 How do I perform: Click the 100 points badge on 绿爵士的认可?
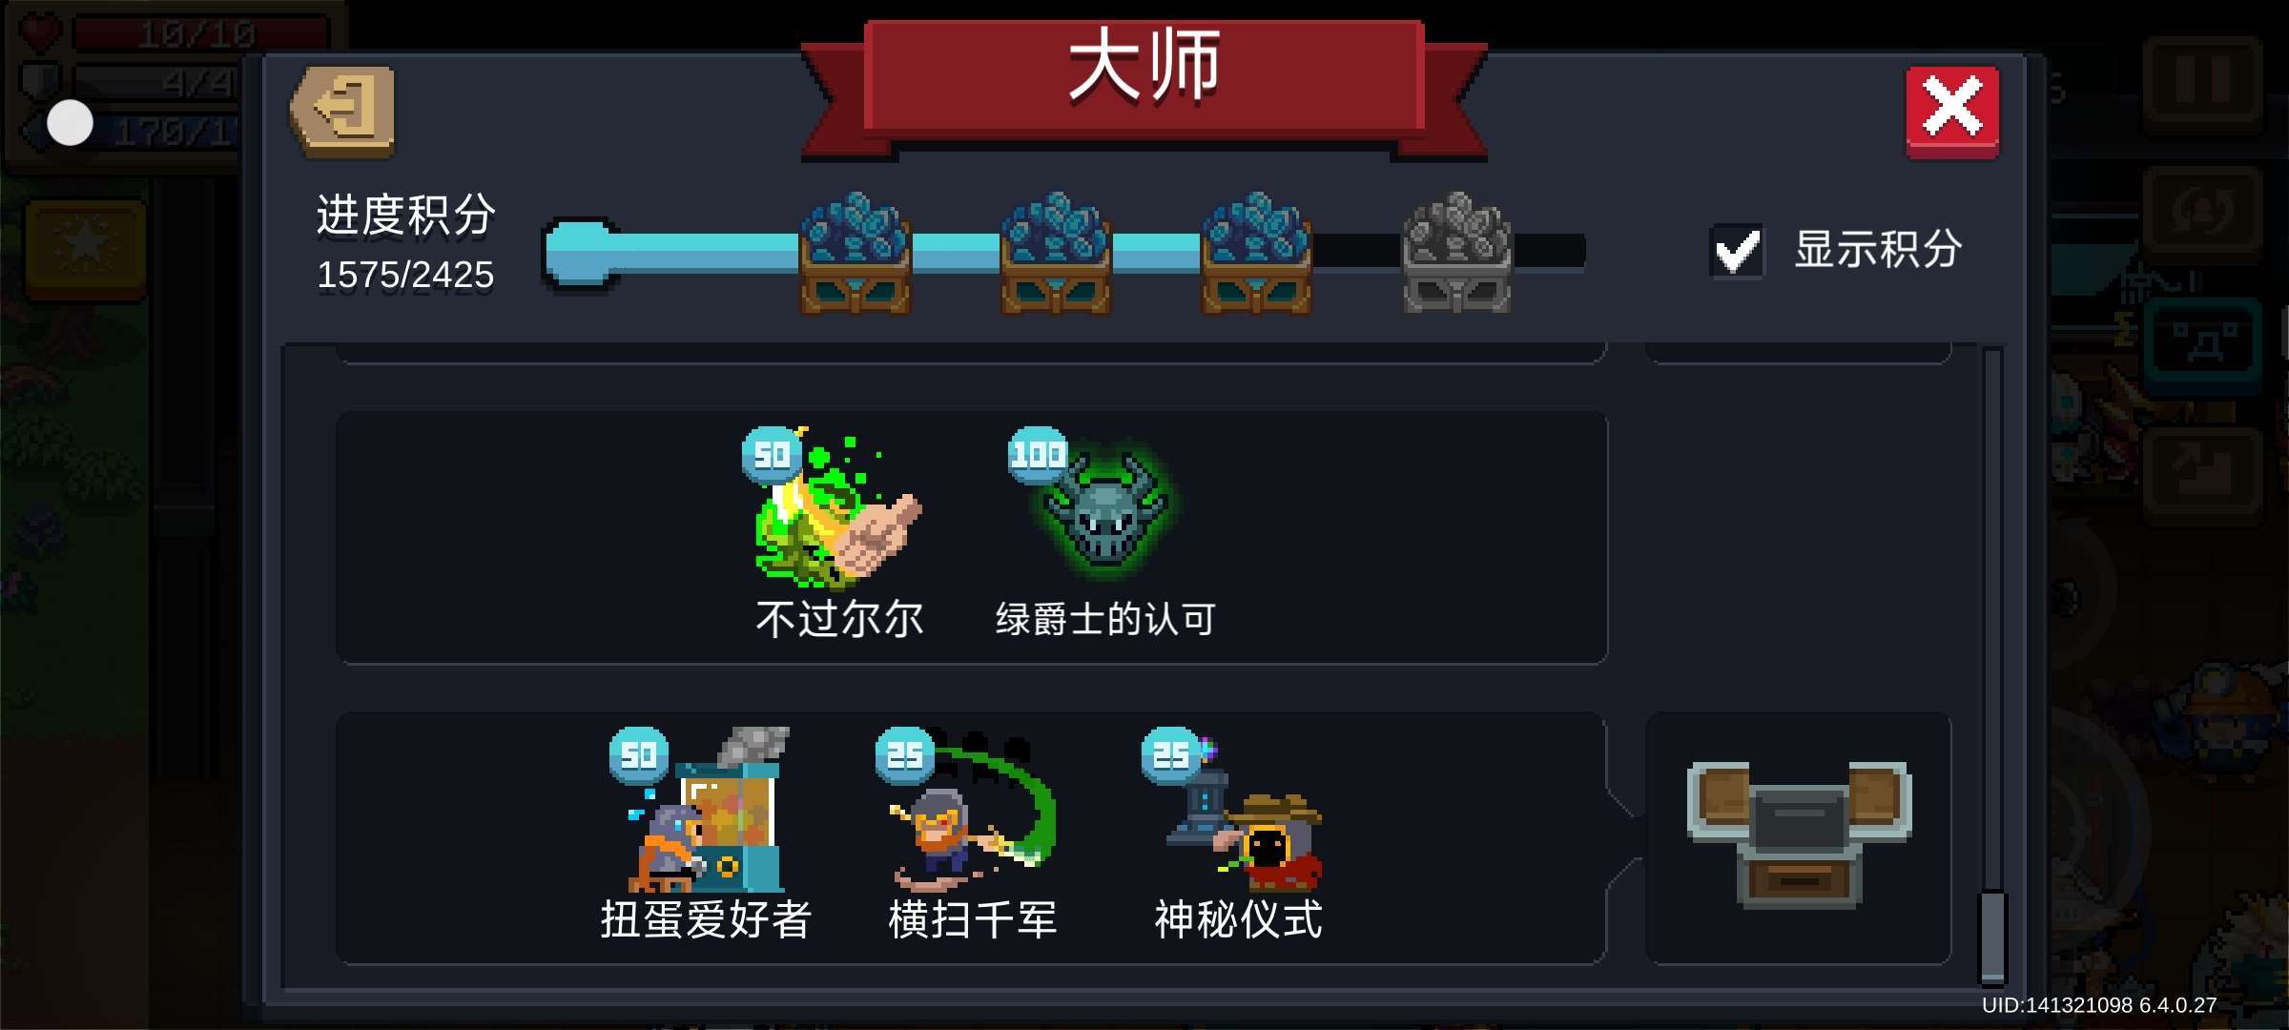click(1038, 455)
